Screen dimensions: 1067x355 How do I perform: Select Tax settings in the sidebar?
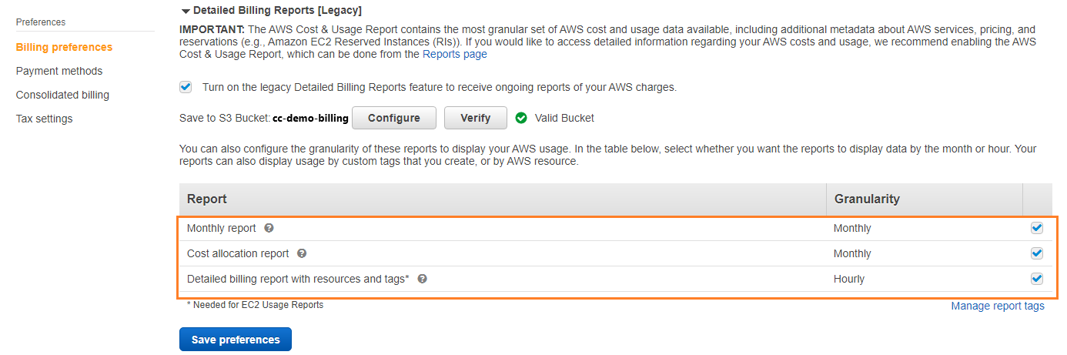pos(44,119)
